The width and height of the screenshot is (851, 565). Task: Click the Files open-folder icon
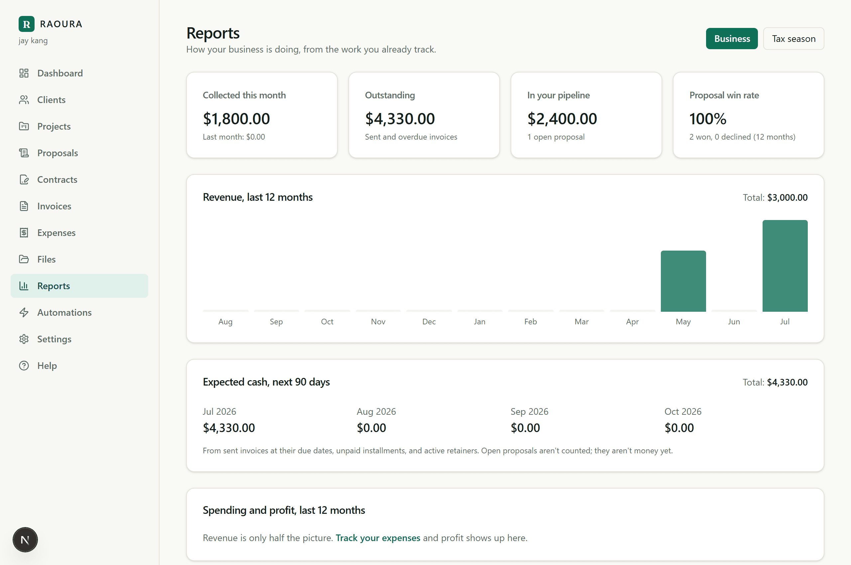click(24, 259)
